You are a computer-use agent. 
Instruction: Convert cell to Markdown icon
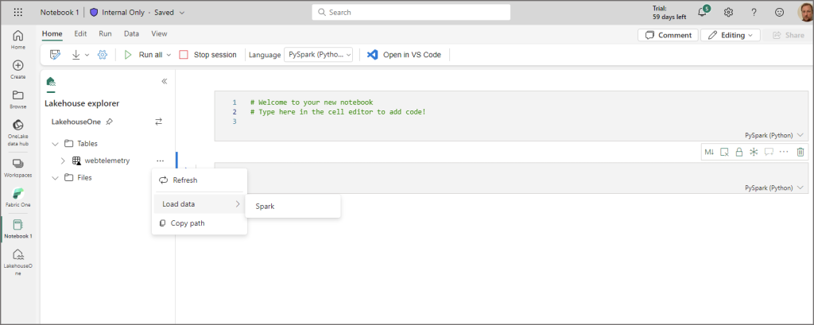coord(709,152)
